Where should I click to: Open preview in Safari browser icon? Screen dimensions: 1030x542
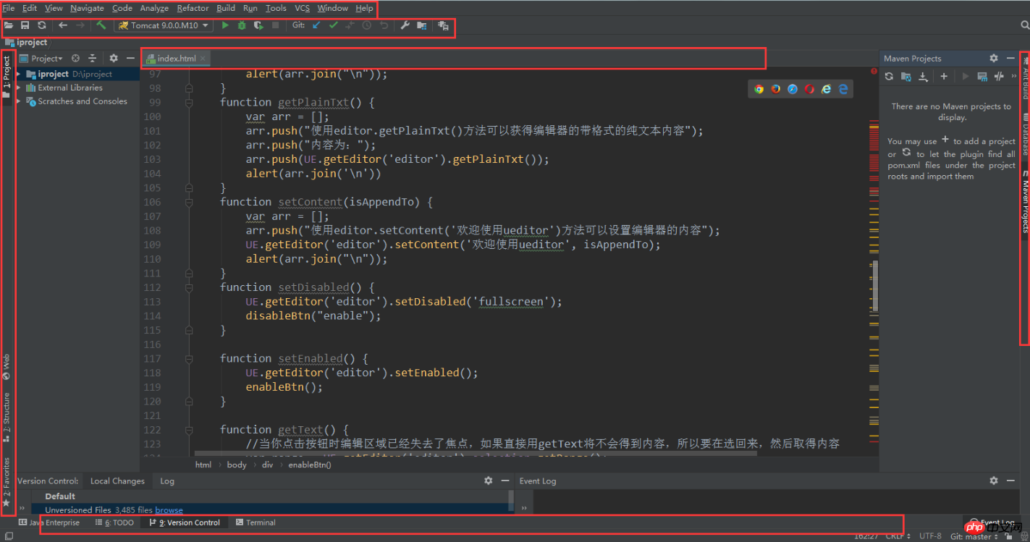[793, 89]
